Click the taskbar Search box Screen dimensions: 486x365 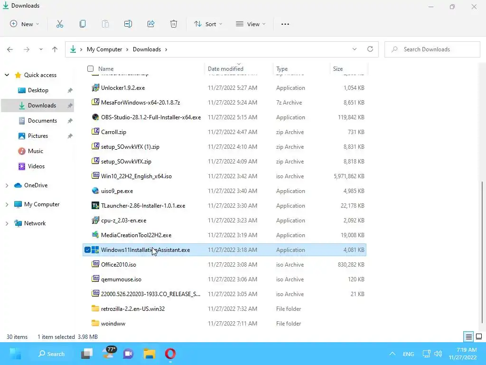51,354
